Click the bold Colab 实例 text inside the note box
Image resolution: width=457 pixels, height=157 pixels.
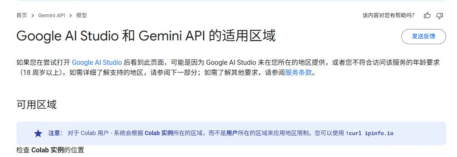[x=159, y=133]
